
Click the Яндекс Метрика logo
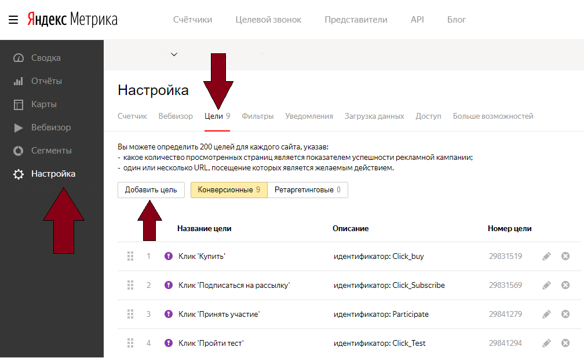72,19
